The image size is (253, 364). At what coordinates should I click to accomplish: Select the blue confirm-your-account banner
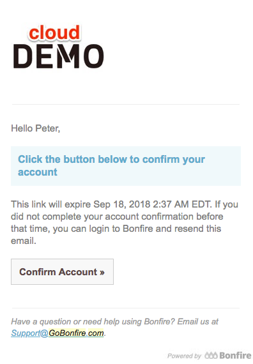point(126,166)
